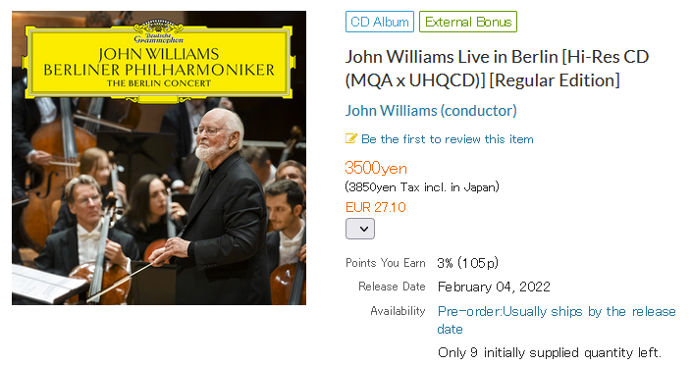Click the Only 9 initially supplied quantity notice
The height and width of the screenshot is (366, 692).
(550, 352)
